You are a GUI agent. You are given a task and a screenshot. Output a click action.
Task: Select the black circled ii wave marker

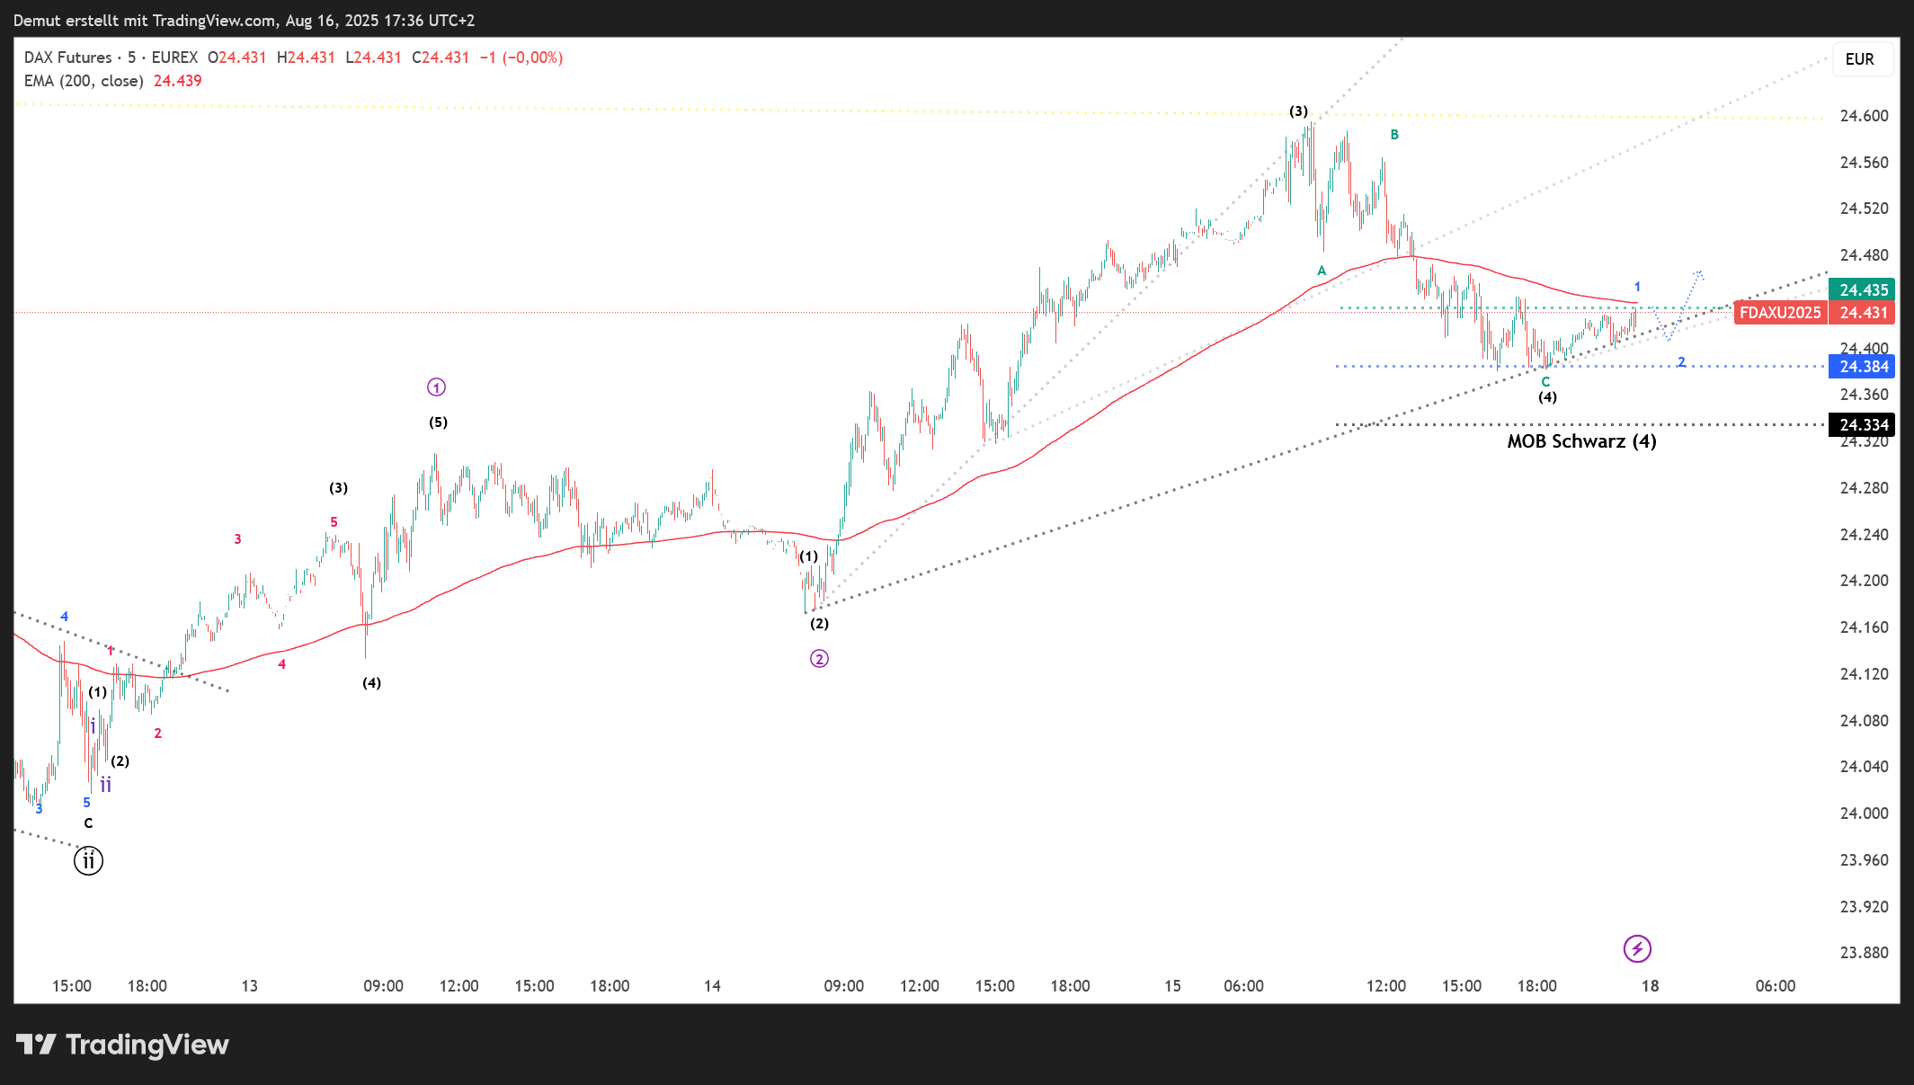(x=88, y=861)
